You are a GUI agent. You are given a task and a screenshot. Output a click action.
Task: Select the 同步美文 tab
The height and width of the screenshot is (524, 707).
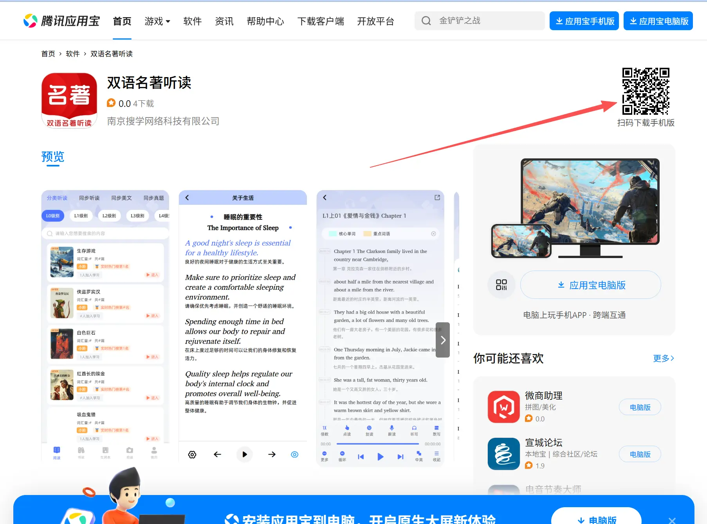[x=122, y=198]
